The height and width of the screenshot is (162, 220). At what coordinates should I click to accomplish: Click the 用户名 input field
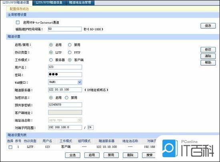tap(65, 67)
